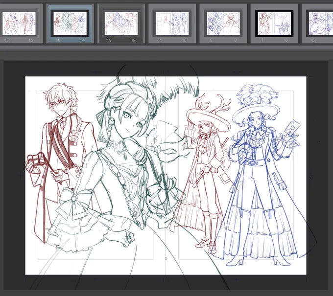Open page spread thumbnail 13-12
This screenshot has width=333, height=296.
pos(121,23)
